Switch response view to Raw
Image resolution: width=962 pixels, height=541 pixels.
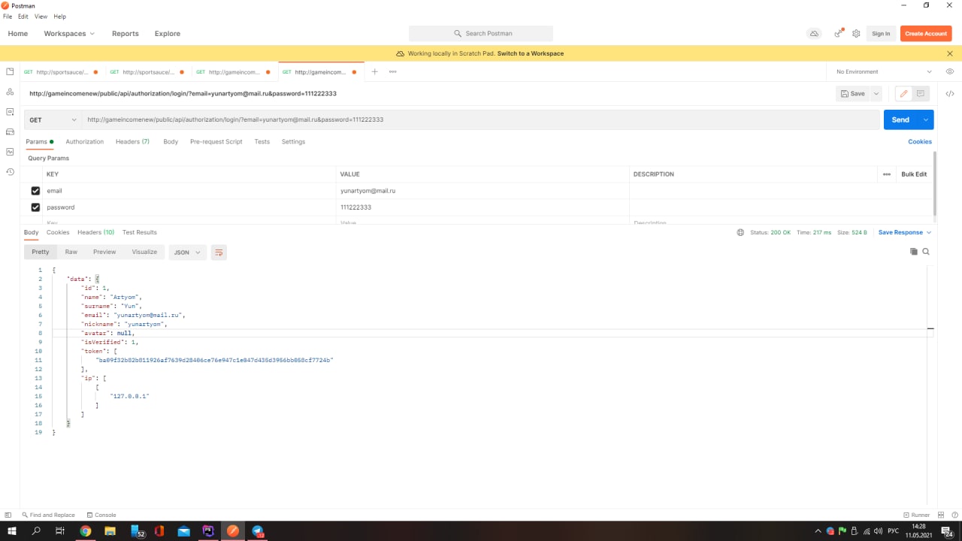tap(71, 252)
